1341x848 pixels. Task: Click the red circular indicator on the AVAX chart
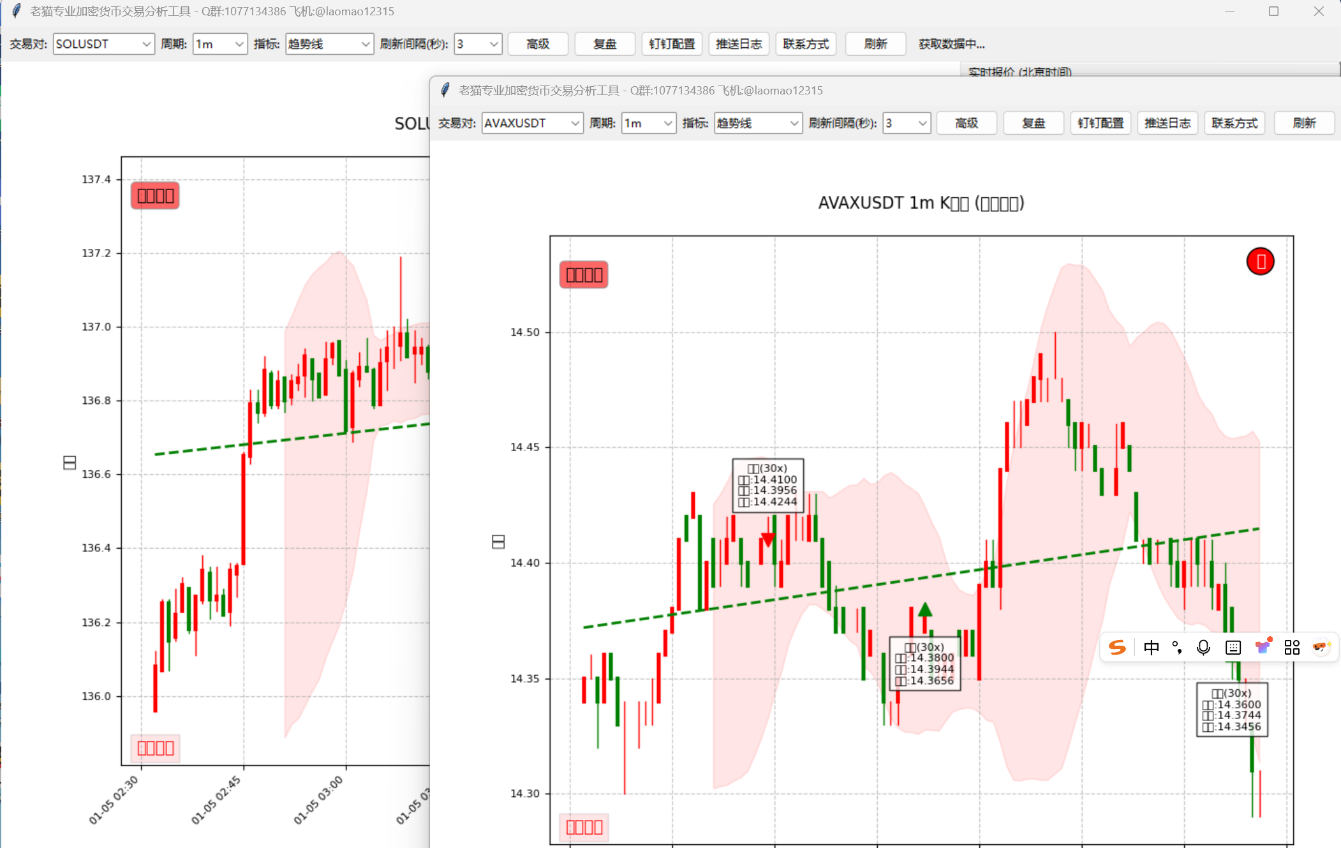pos(1260,262)
